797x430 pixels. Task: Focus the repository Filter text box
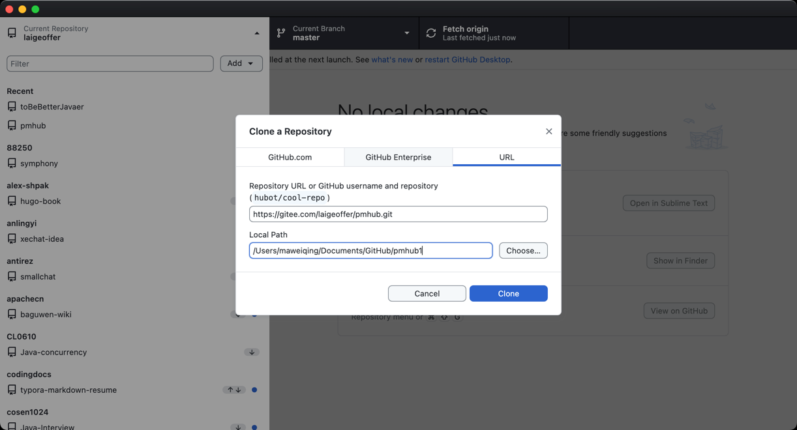110,64
